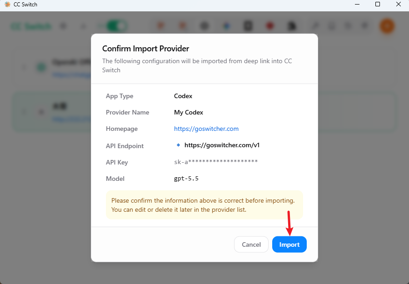
Task: Maximize the CC Switch window
Action: (x=378, y=4)
